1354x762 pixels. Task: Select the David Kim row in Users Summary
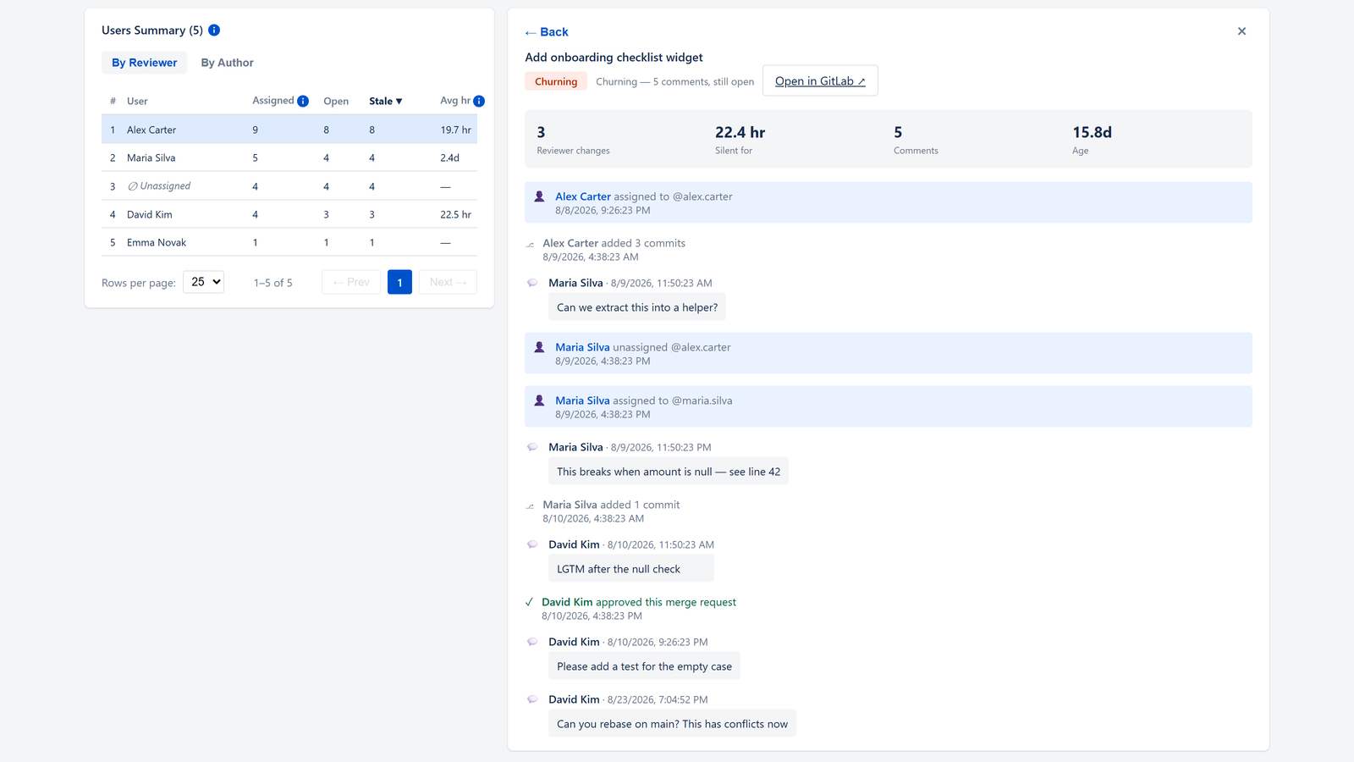coord(289,214)
